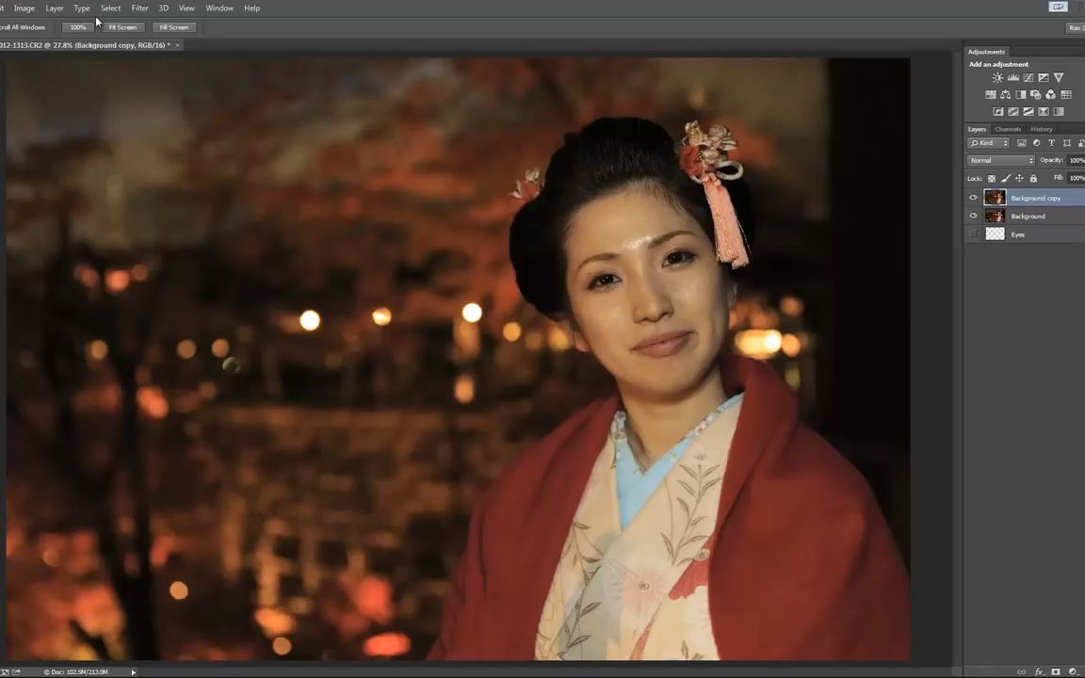Screen dimensions: 1085x678
Task: Hide the Background copy layer
Action: (973, 198)
